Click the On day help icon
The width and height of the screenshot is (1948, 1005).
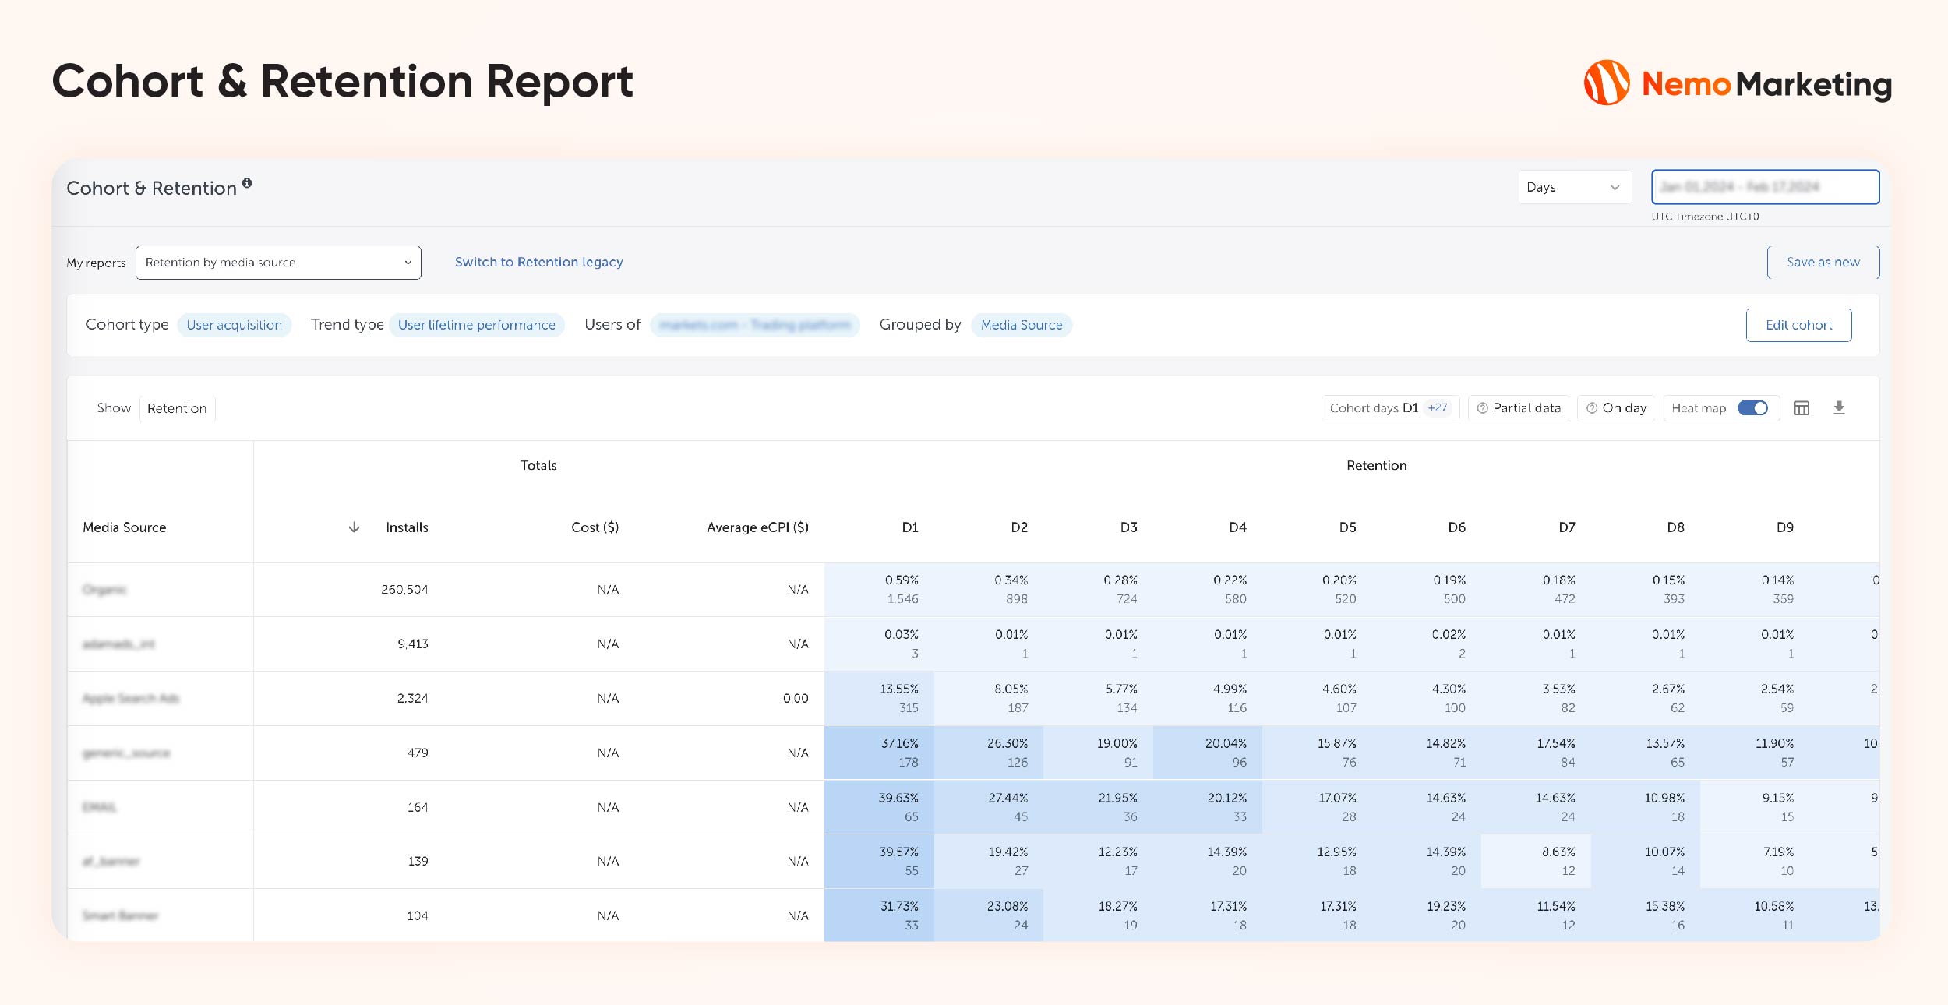tap(1592, 408)
